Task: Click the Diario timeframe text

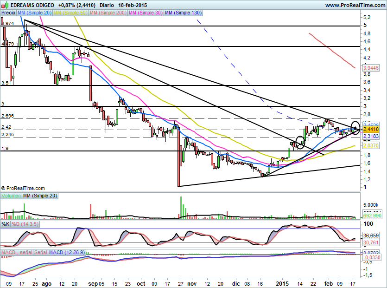Action: click(x=107, y=5)
